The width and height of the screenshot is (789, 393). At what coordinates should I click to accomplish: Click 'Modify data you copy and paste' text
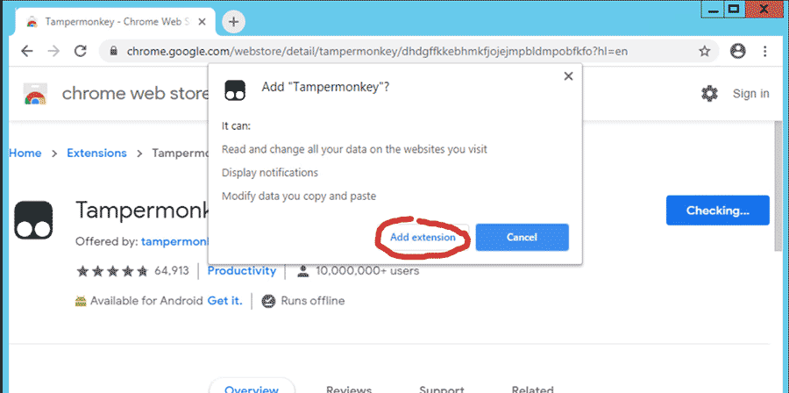coord(299,196)
